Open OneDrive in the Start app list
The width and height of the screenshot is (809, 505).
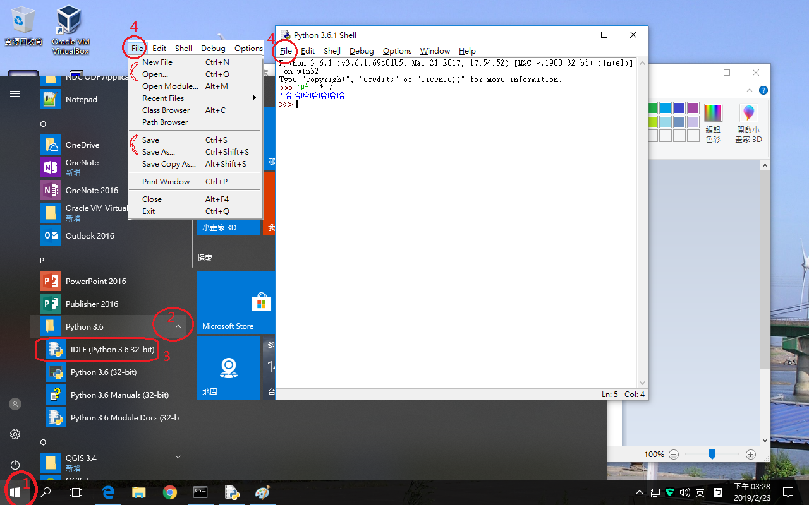coord(82,145)
